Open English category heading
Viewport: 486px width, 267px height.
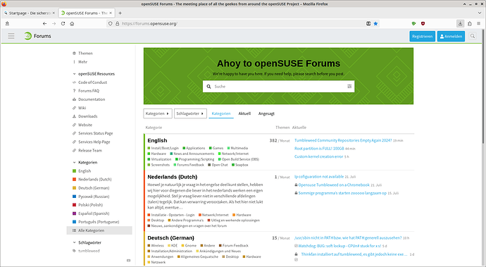[x=157, y=140]
